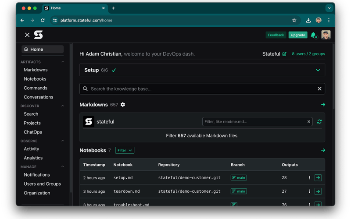
Task: Edit organization name pencil icon next to Stateful
Action: pyautogui.click(x=284, y=54)
